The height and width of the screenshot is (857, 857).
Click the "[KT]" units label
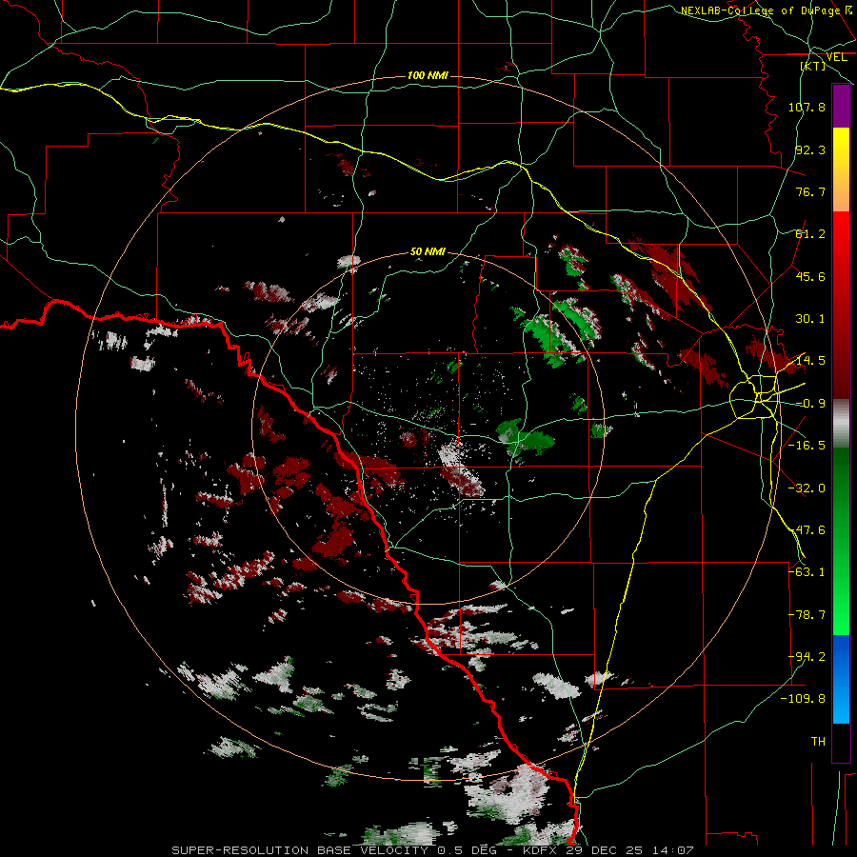click(813, 66)
